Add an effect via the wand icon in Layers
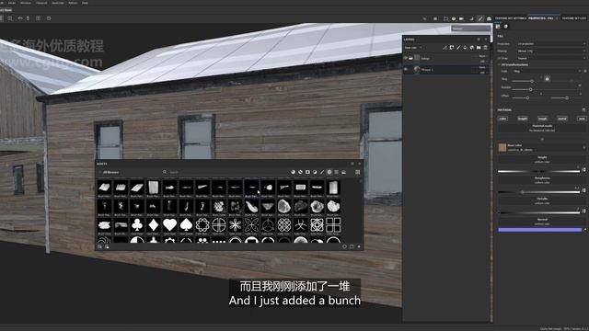This screenshot has width=589, height=331. [445, 48]
